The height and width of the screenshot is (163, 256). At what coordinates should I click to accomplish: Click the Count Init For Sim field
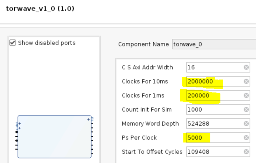click(214, 109)
